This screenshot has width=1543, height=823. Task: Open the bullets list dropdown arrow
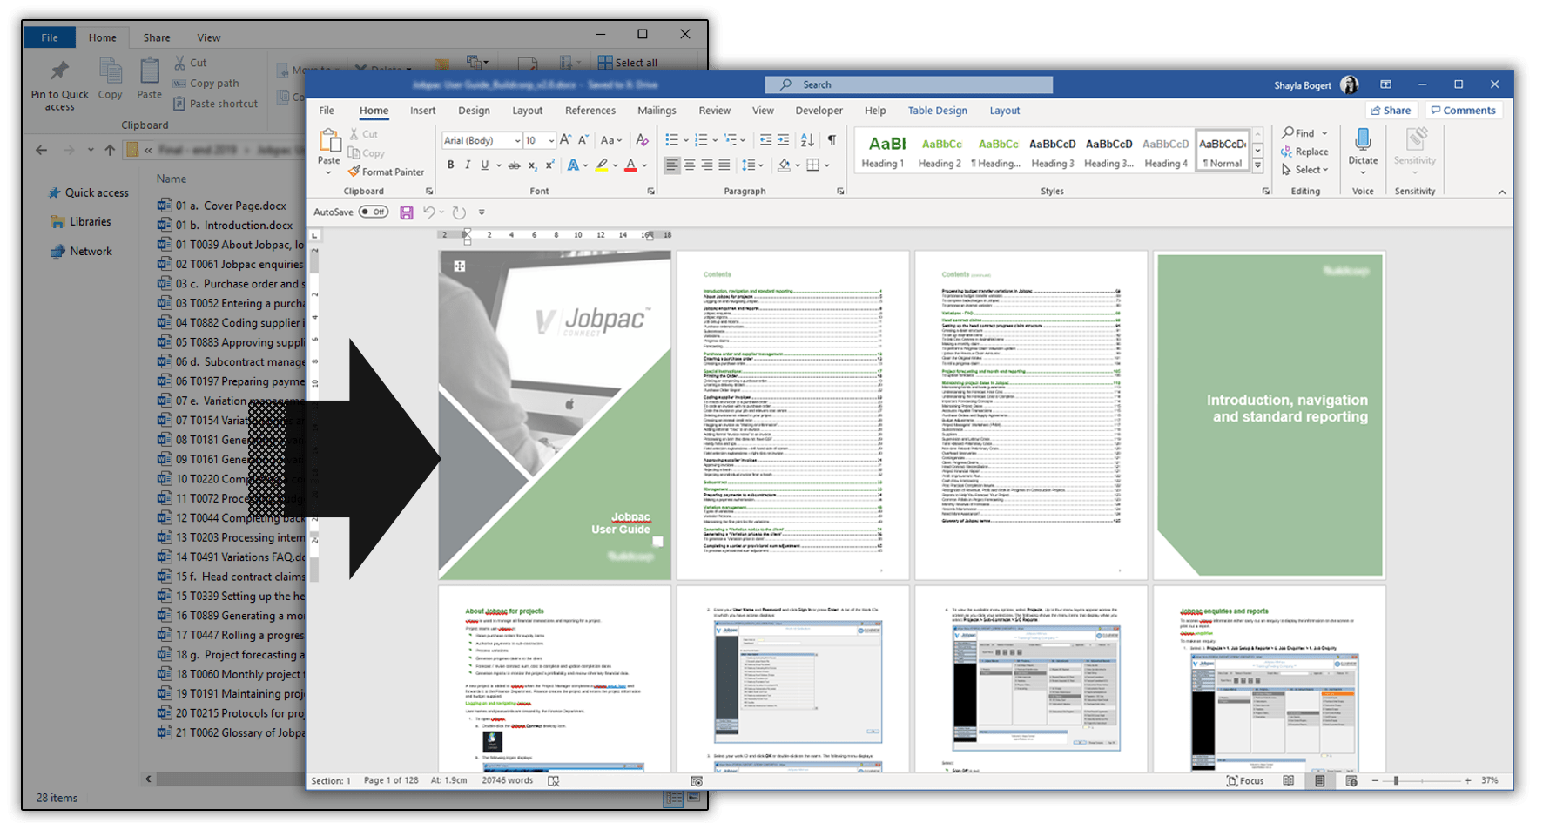pyautogui.click(x=685, y=139)
